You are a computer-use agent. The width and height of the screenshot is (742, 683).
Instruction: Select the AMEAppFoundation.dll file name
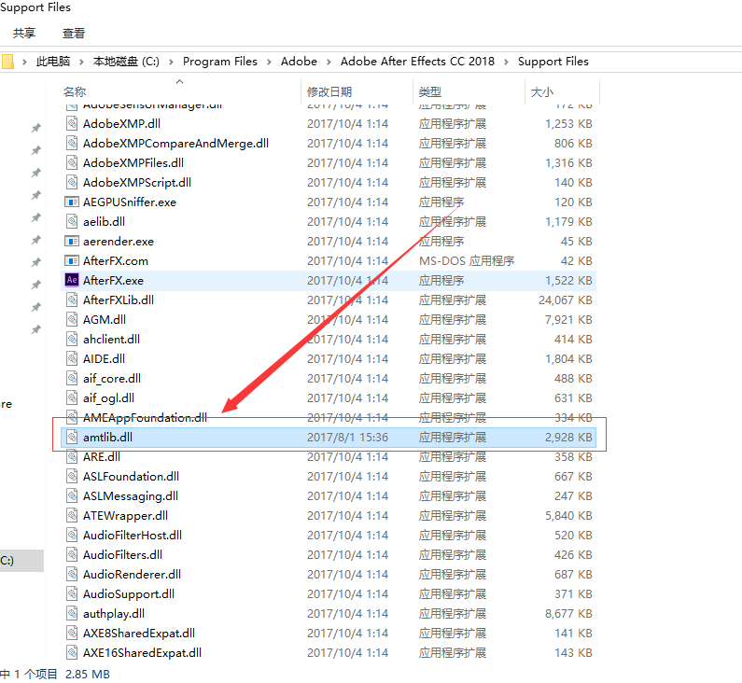pyautogui.click(x=145, y=418)
